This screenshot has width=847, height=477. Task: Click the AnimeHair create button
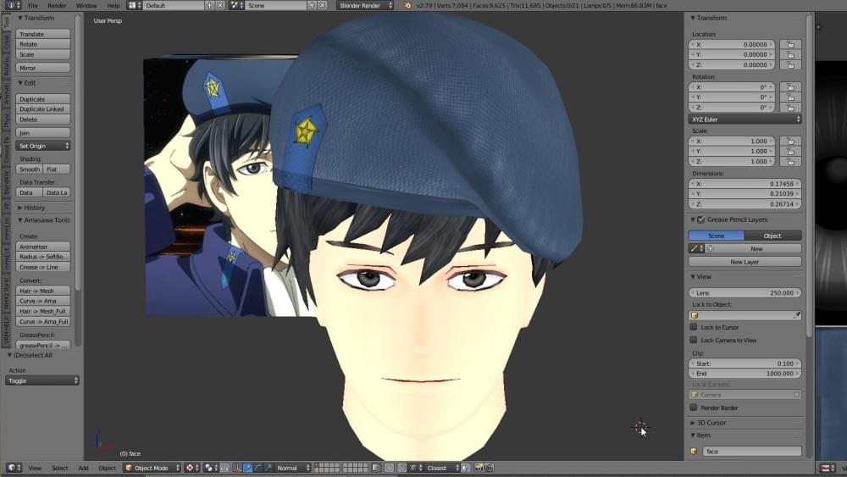(x=43, y=247)
